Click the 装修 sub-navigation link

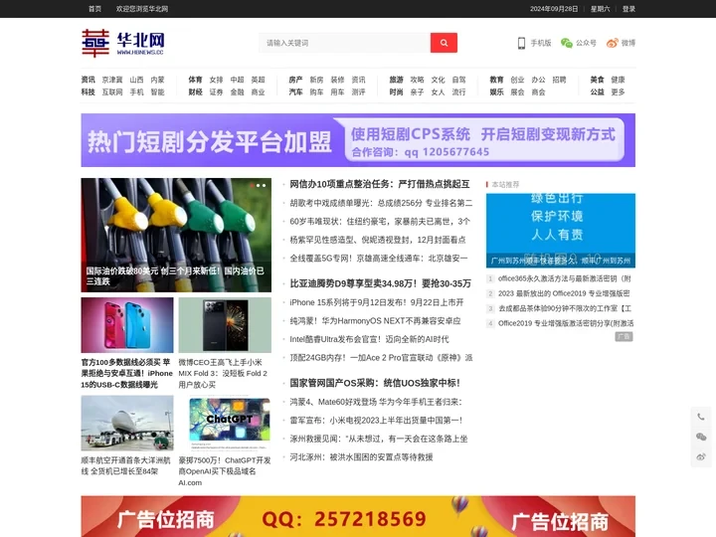coord(337,80)
